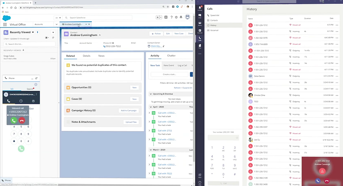Minimize the Phone utility panel
Screen dimensions: 343x186
click(32, 78)
